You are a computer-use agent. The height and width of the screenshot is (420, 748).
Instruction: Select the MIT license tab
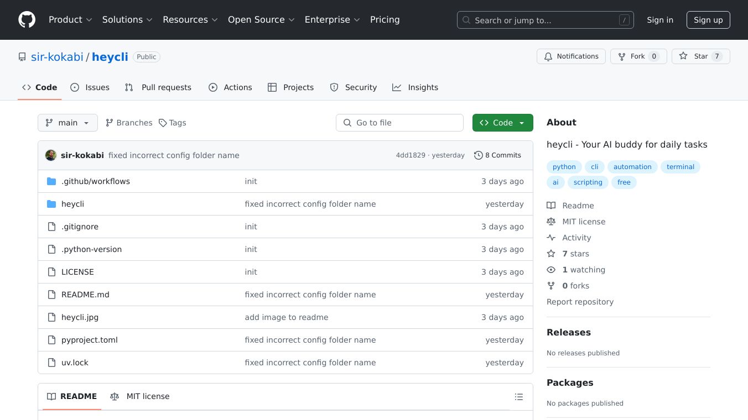tap(140, 396)
